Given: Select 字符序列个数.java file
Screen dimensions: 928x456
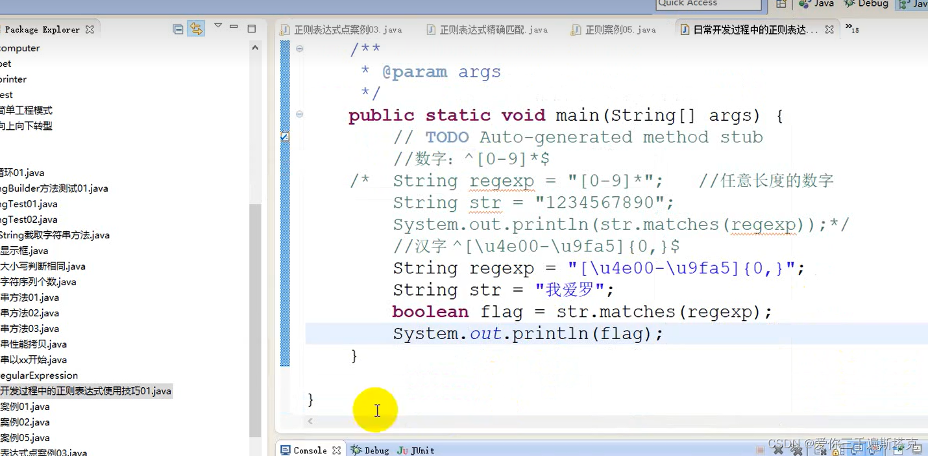Looking at the screenshot, I should [38, 282].
